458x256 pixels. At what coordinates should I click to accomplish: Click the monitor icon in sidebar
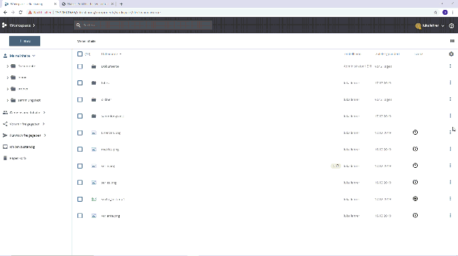point(5,147)
